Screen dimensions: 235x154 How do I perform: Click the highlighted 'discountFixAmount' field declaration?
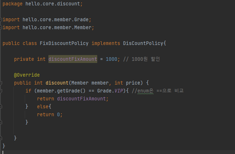[73, 59]
